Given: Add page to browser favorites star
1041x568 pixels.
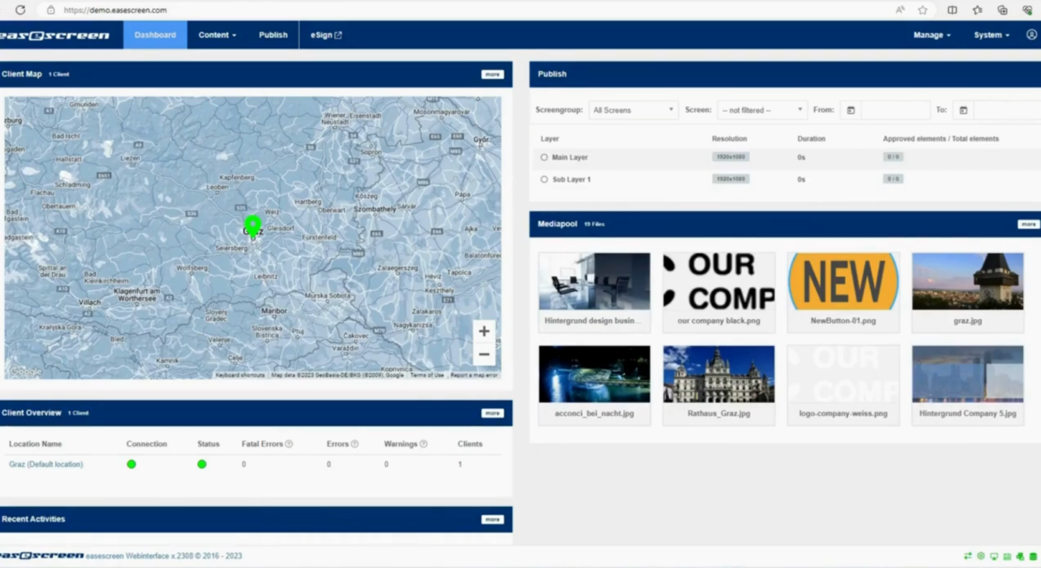Looking at the screenshot, I should (x=922, y=10).
